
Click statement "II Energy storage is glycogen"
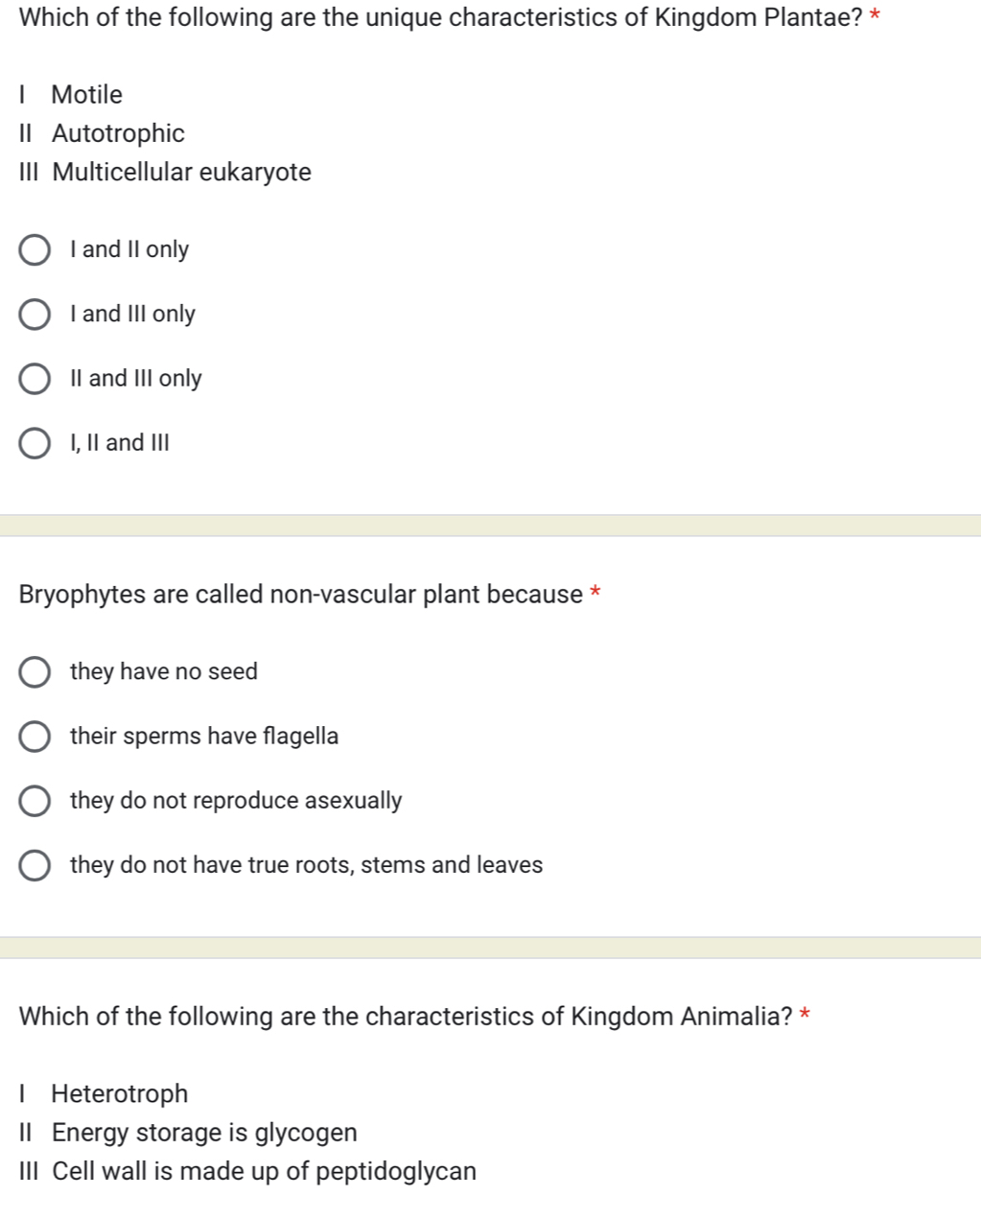click(x=188, y=1133)
